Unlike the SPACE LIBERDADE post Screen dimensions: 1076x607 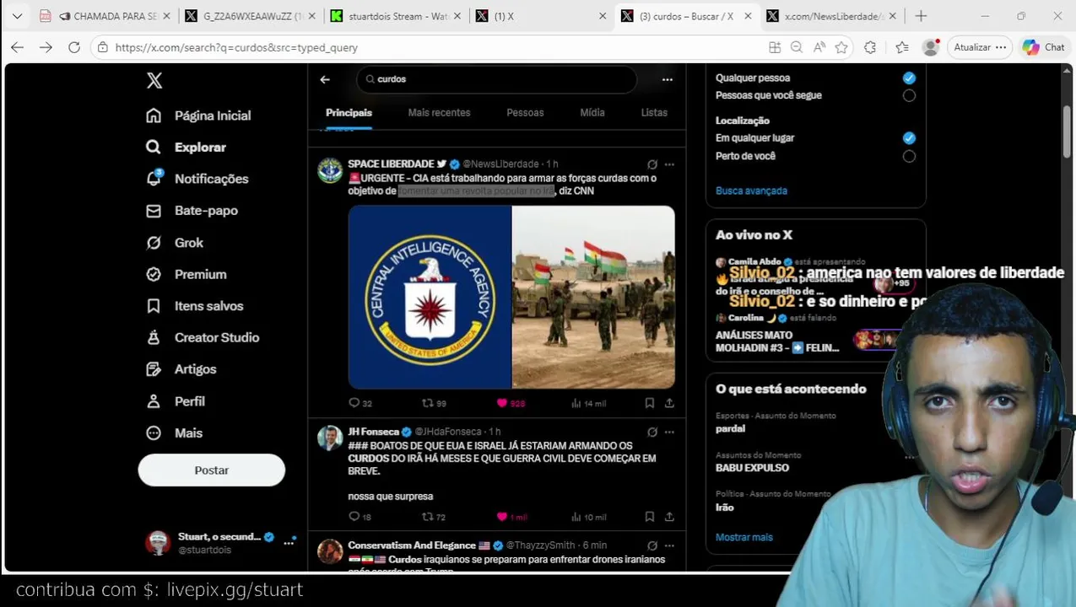click(511, 403)
